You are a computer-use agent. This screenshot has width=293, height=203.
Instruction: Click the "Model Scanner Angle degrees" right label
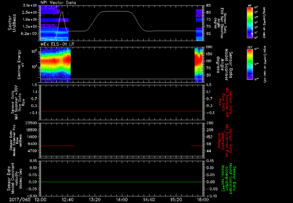point(225,65)
